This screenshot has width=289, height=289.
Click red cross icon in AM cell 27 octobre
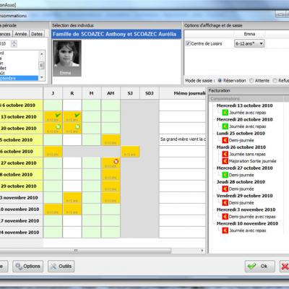click(116, 161)
